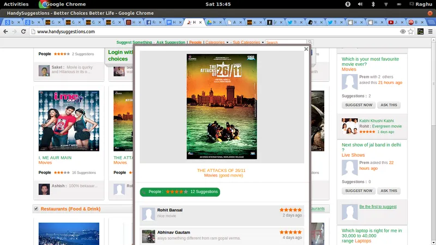436x245 pixels.
Task: Click the Live Shows category link
Action: pyautogui.click(x=353, y=155)
